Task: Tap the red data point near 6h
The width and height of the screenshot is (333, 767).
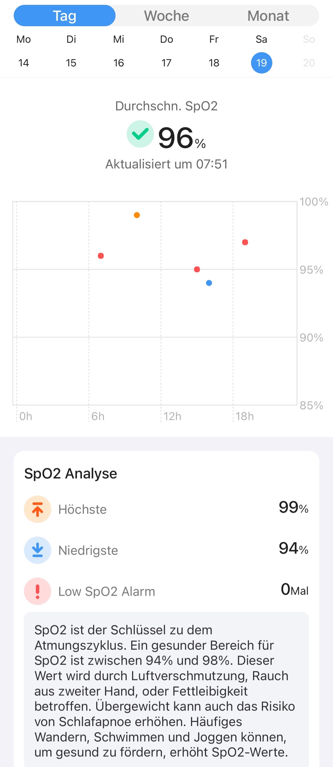Action: (101, 256)
